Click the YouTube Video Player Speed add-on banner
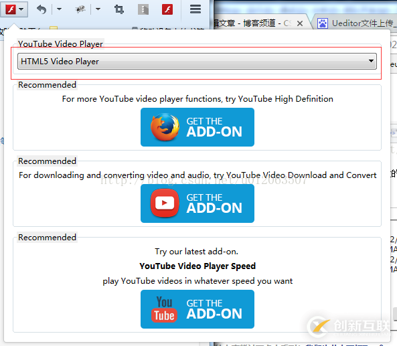The height and width of the screenshot is (346, 397). pos(197,309)
